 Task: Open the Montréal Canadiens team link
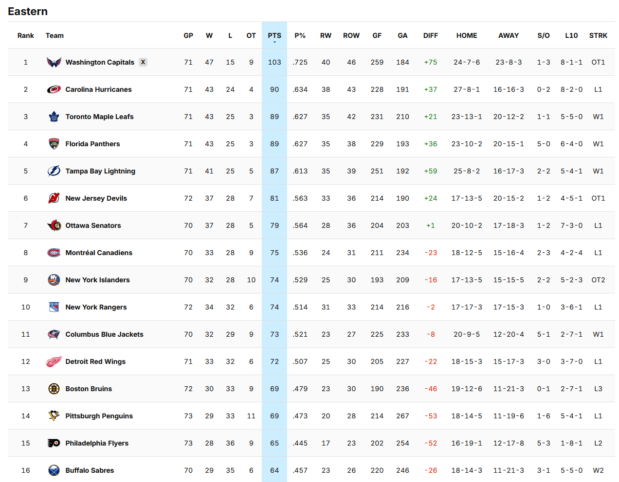point(99,253)
